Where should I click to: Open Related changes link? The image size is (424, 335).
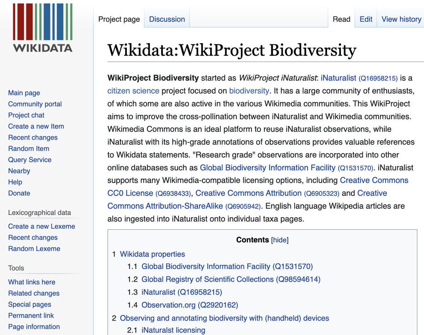(34, 293)
